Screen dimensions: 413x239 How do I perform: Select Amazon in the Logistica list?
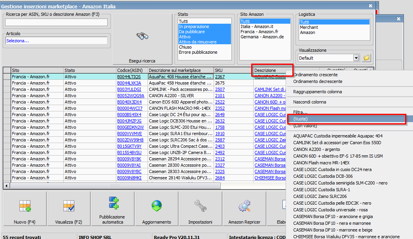pos(334,33)
